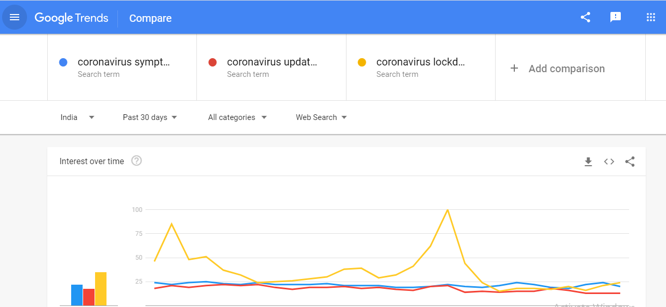This screenshot has width=666, height=307.
Task: Click the plus icon for adding comparison
Action: click(514, 68)
